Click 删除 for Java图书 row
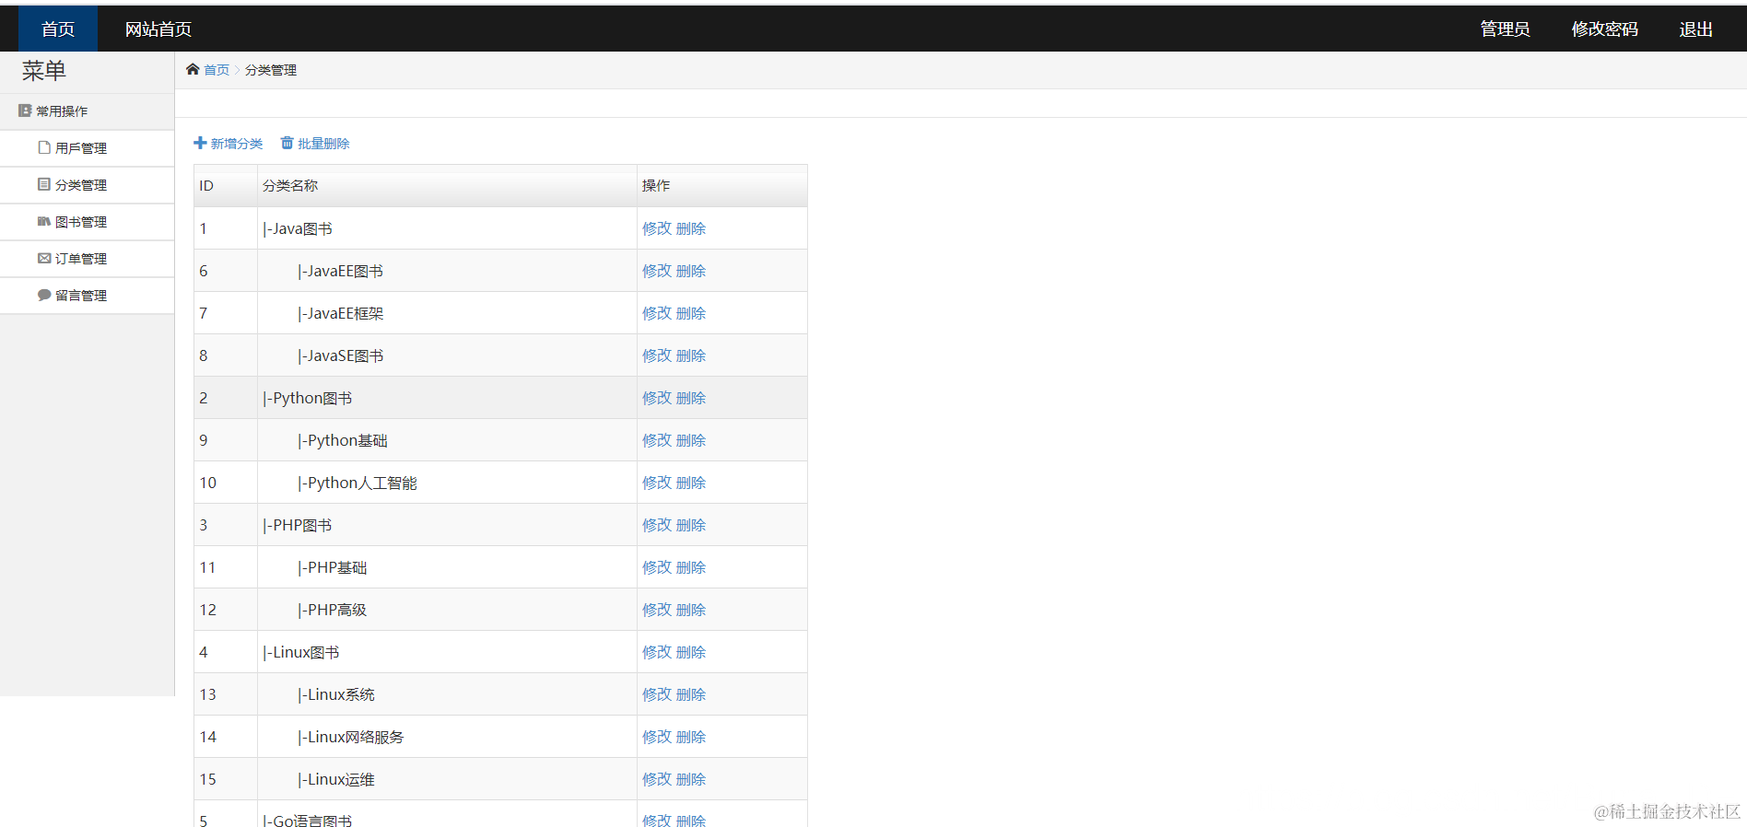Image resolution: width=1747 pixels, height=827 pixels. 691,228
